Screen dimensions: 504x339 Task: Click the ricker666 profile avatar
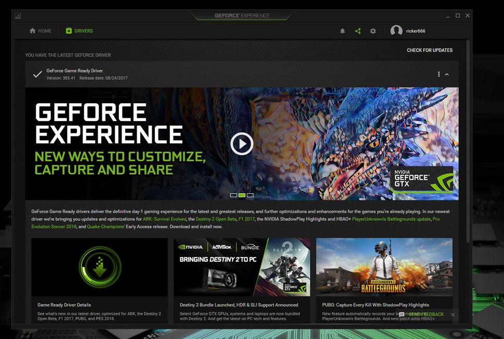point(397,31)
